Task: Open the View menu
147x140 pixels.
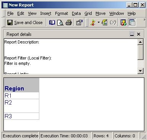Action: click(x=32, y=13)
